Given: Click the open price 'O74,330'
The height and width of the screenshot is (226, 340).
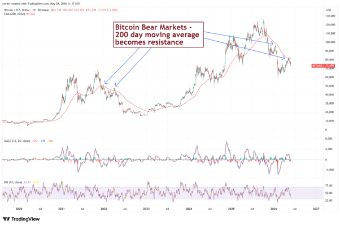Looking at the screenshot, I should [x=56, y=10].
